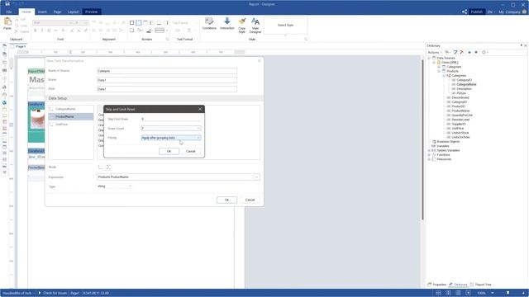Close the New Data Transformation dialog

[259, 60]
